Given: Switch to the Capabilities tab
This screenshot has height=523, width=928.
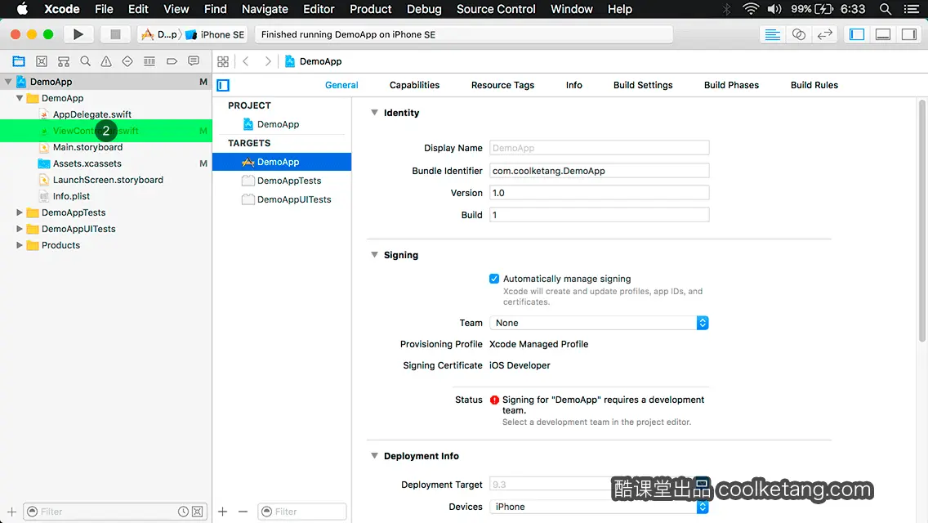Looking at the screenshot, I should 414,85.
